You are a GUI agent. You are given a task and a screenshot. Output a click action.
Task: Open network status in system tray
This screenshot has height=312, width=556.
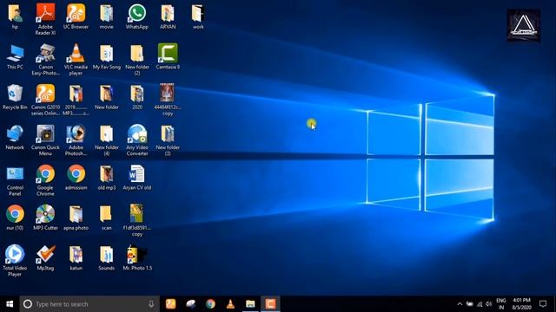click(480, 304)
